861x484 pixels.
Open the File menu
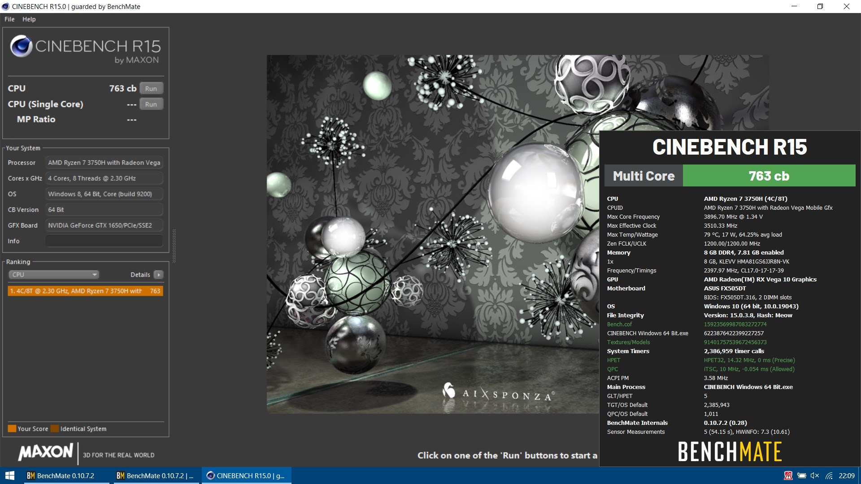[x=9, y=19]
